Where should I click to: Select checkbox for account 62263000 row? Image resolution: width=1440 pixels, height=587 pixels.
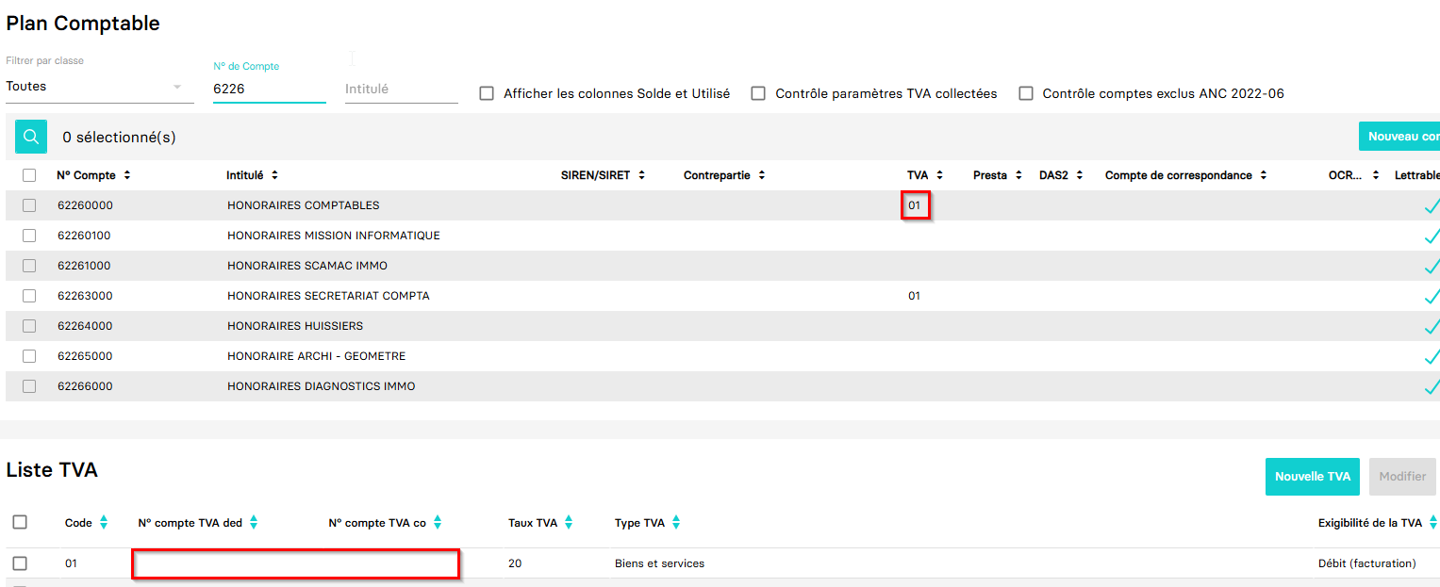coord(29,296)
